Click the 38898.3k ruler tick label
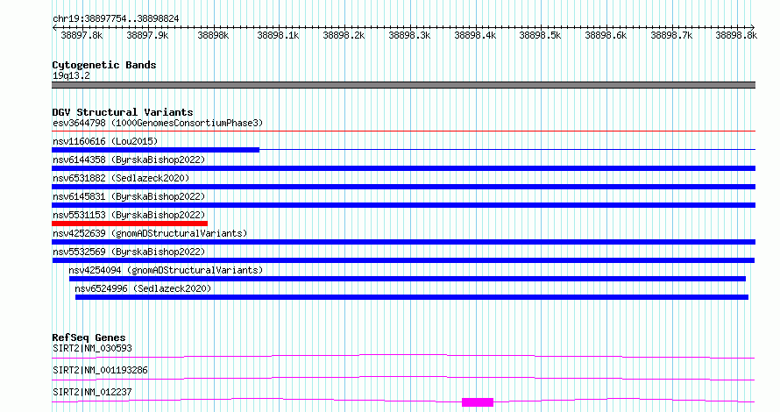The image size is (780, 412). pos(409,35)
